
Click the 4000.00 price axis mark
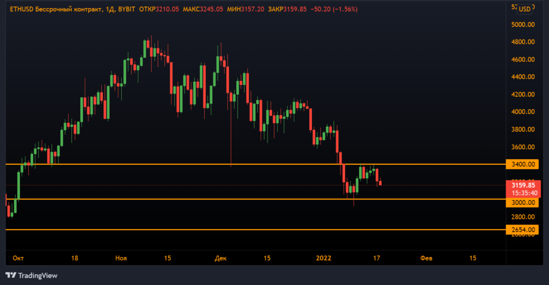(522, 112)
